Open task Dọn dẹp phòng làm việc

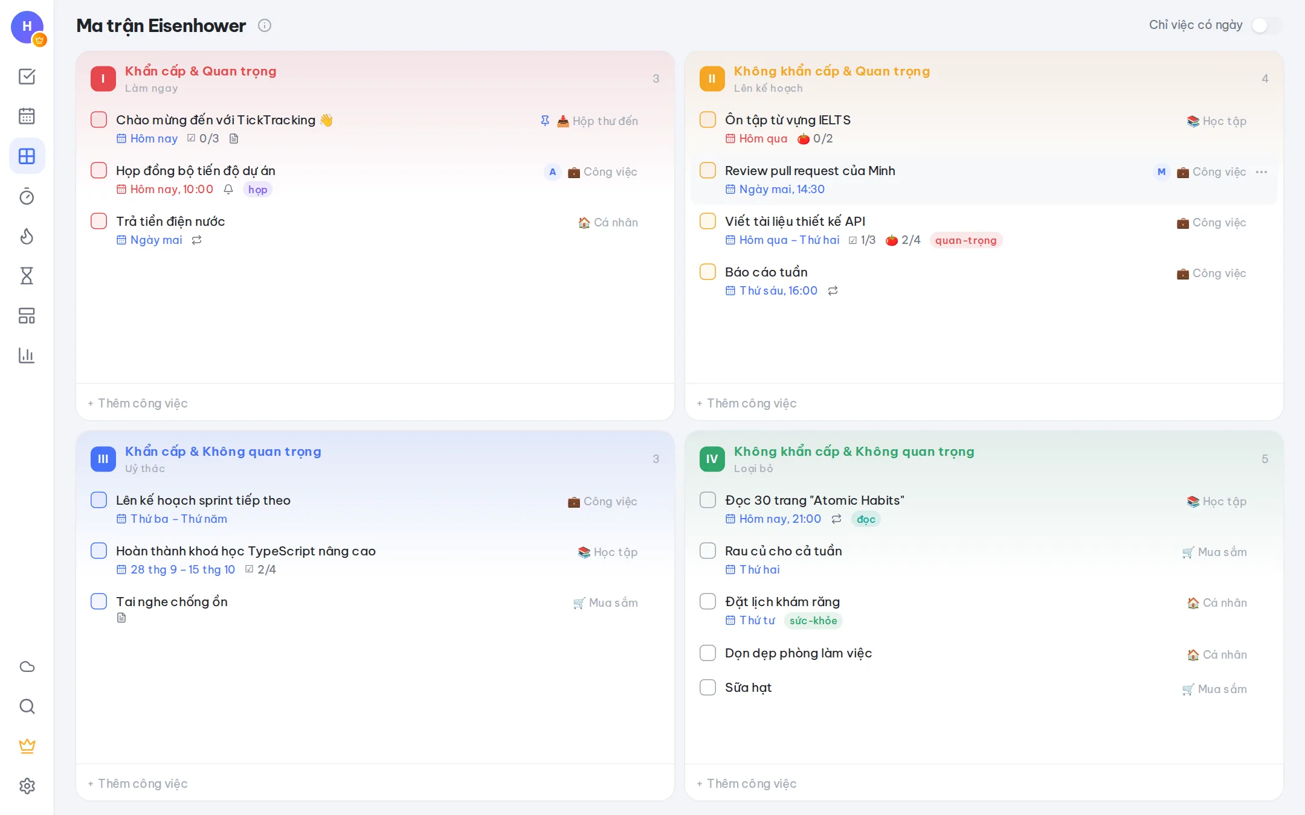click(799, 653)
